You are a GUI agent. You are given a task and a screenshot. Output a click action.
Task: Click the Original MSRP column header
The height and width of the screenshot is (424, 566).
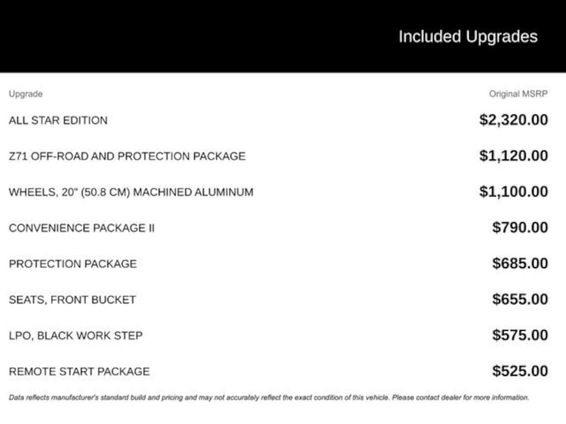[518, 94]
